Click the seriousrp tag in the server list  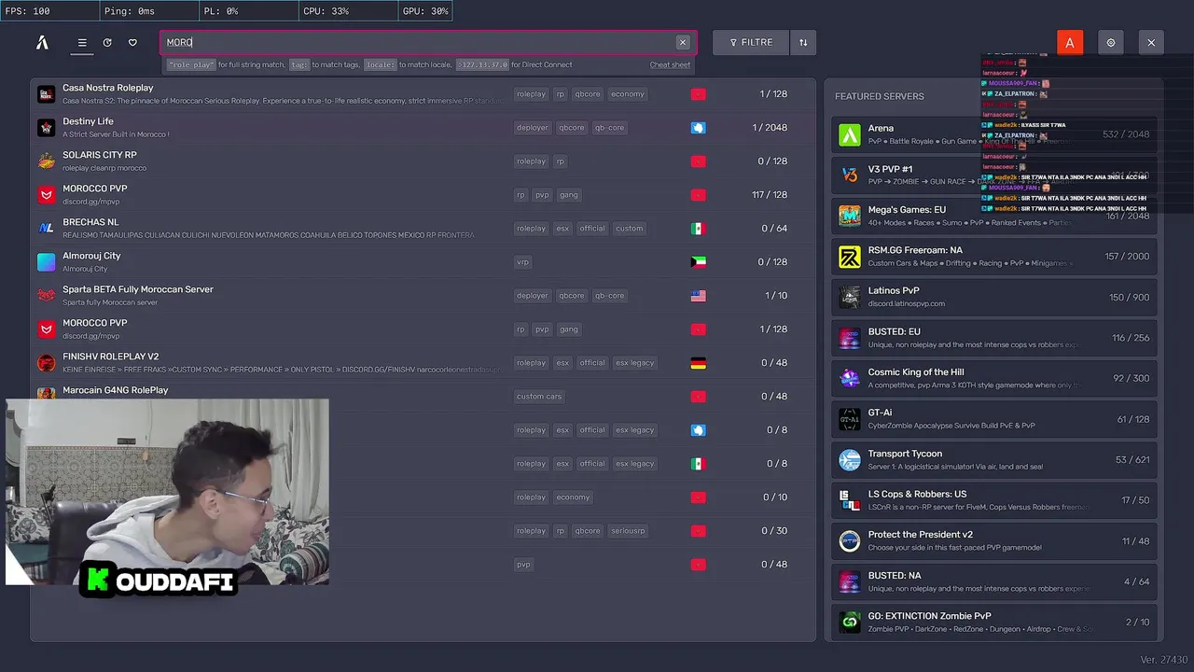628,531
